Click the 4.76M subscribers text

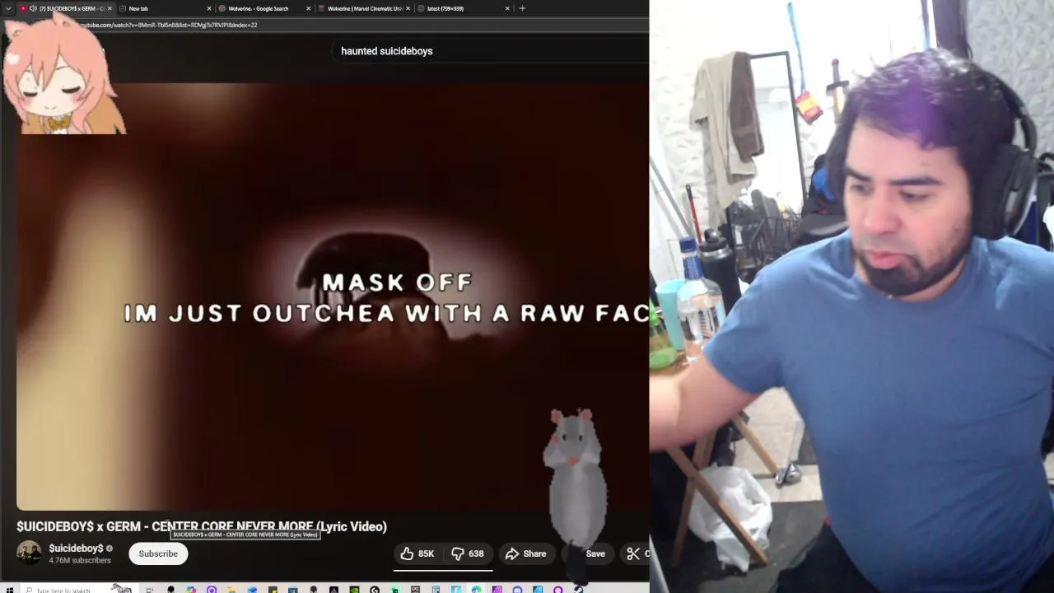[x=80, y=560]
